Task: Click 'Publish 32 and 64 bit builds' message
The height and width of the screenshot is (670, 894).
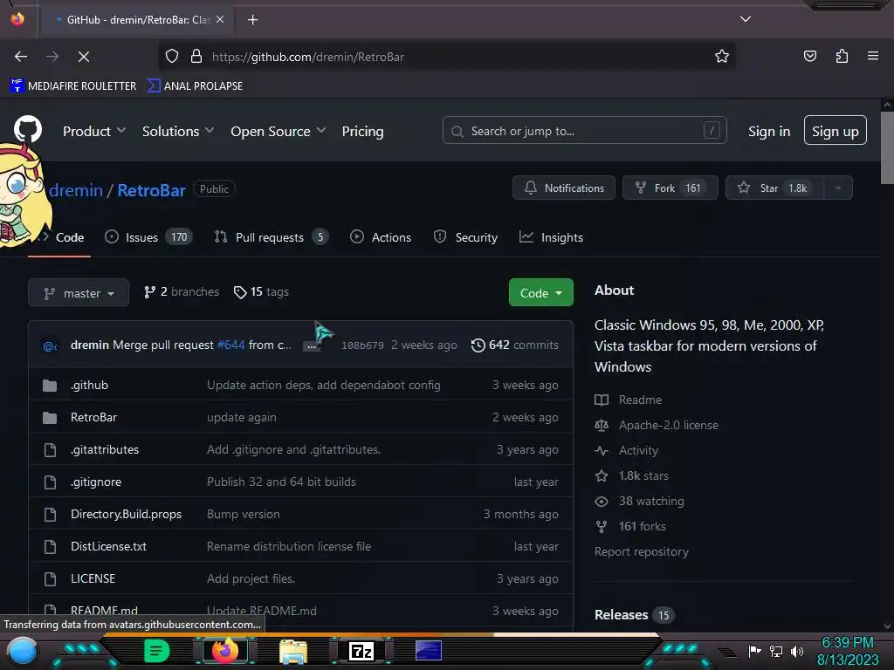Action: [x=282, y=482]
